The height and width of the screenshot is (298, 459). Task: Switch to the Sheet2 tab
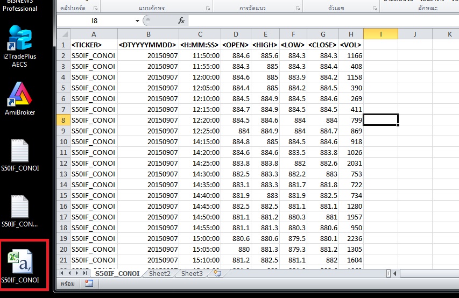click(159, 273)
